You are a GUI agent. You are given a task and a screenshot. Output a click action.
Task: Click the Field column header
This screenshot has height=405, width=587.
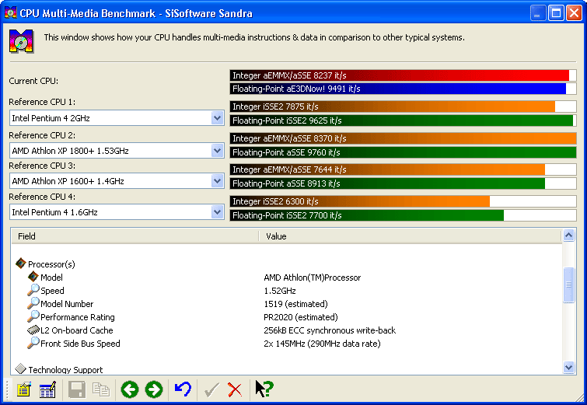coord(135,236)
